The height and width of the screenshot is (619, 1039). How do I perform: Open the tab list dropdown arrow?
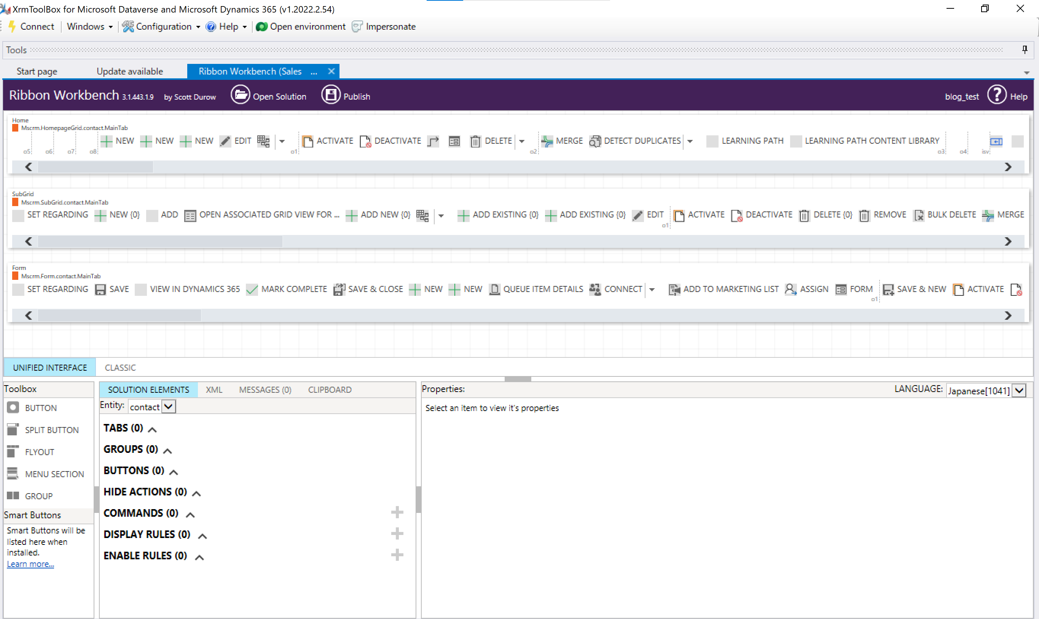[x=1026, y=73]
